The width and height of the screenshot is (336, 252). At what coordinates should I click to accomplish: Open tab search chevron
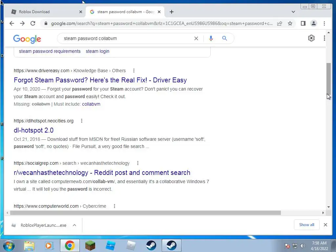293,12
